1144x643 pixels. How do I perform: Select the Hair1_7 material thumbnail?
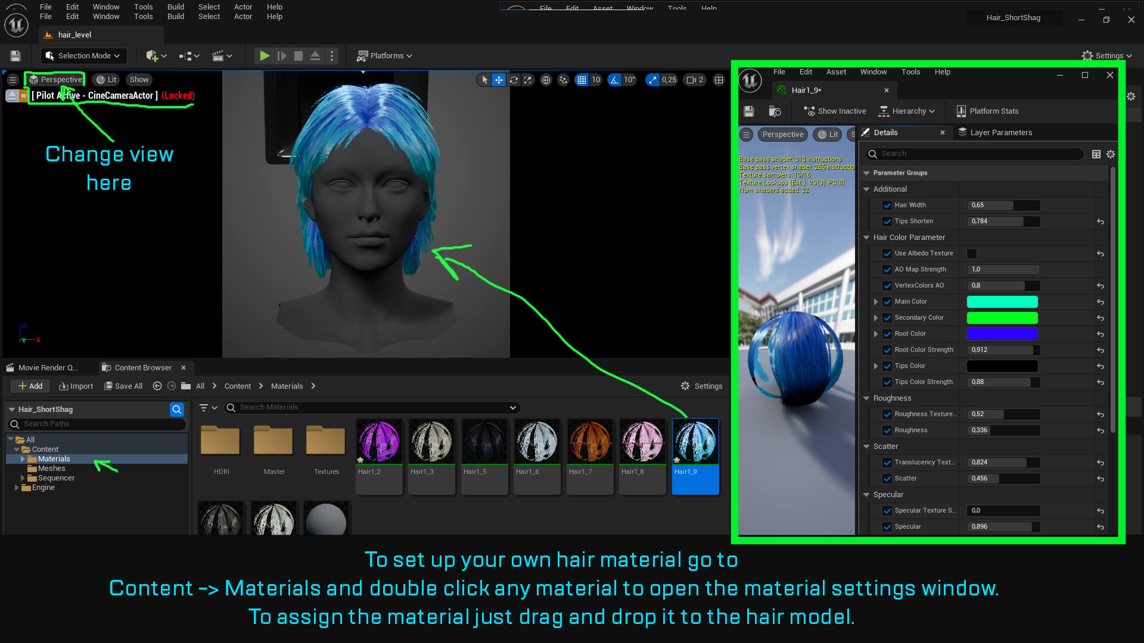click(590, 456)
